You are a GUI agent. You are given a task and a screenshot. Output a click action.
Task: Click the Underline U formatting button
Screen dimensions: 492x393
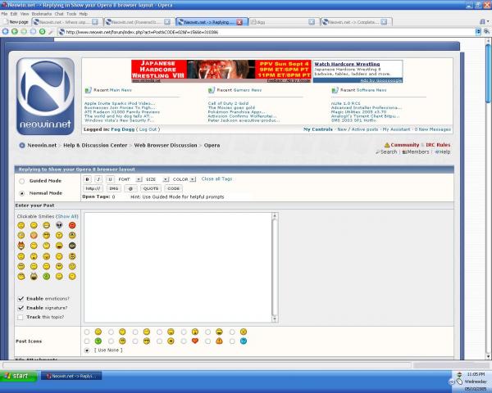coord(110,179)
